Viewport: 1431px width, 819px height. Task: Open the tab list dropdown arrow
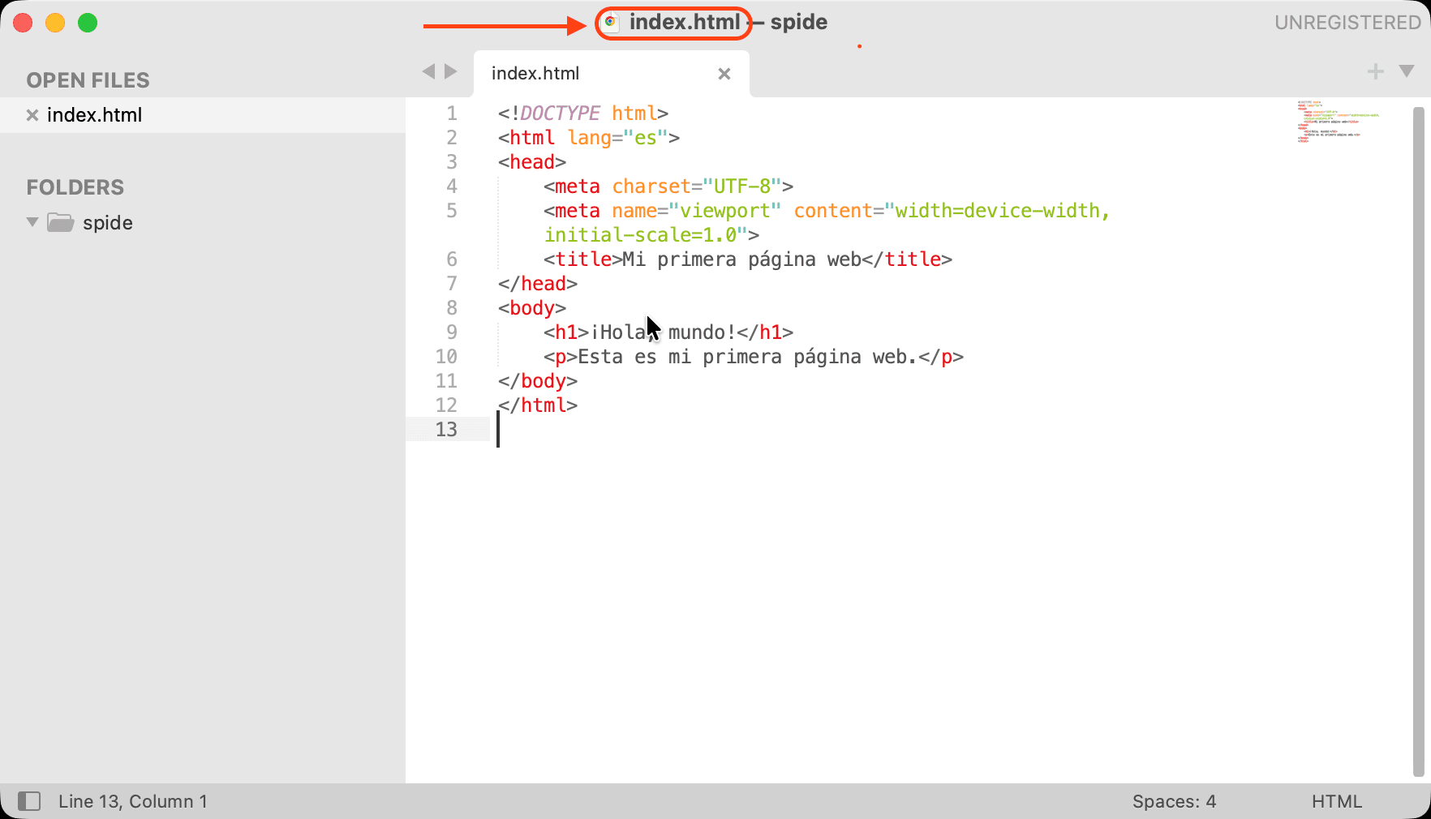click(x=1407, y=72)
